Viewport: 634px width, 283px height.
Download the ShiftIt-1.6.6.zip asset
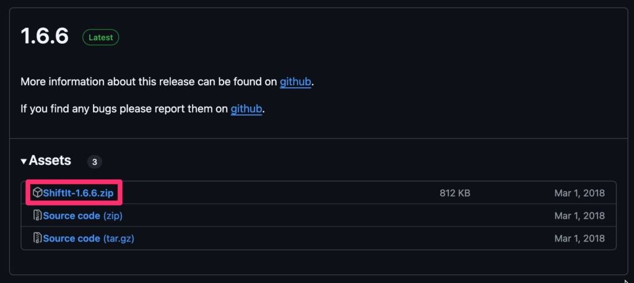tap(78, 193)
